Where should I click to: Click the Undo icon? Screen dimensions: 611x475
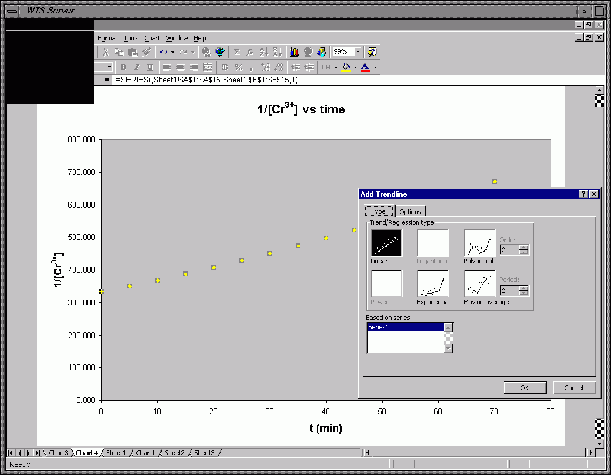tap(163, 52)
